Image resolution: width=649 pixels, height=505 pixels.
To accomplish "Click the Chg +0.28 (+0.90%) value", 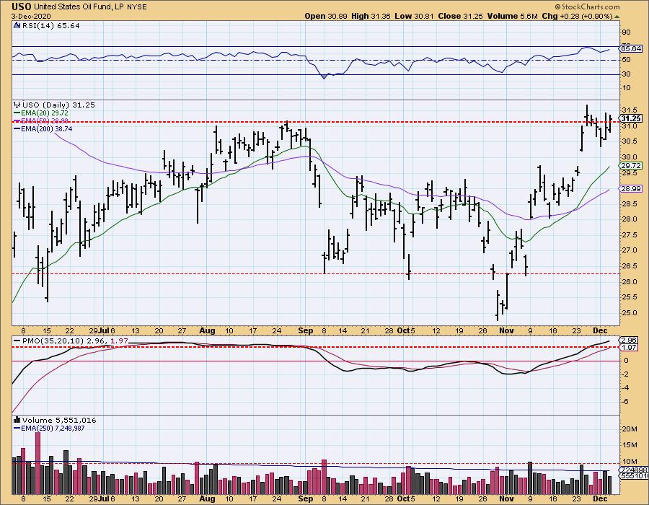I will pyautogui.click(x=577, y=16).
